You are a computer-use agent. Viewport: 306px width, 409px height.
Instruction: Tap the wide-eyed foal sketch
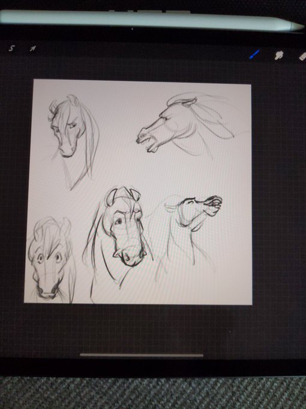pyautogui.click(x=51, y=260)
